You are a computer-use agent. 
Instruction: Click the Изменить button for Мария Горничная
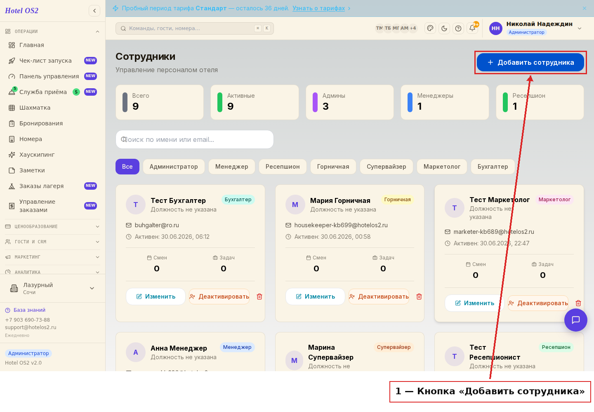[x=315, y=297]
